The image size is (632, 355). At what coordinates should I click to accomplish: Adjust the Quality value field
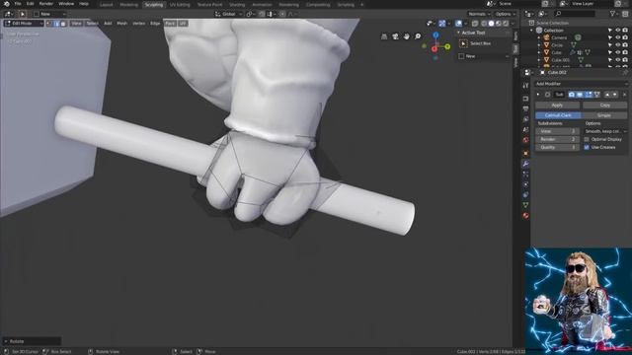pos(557,147)
